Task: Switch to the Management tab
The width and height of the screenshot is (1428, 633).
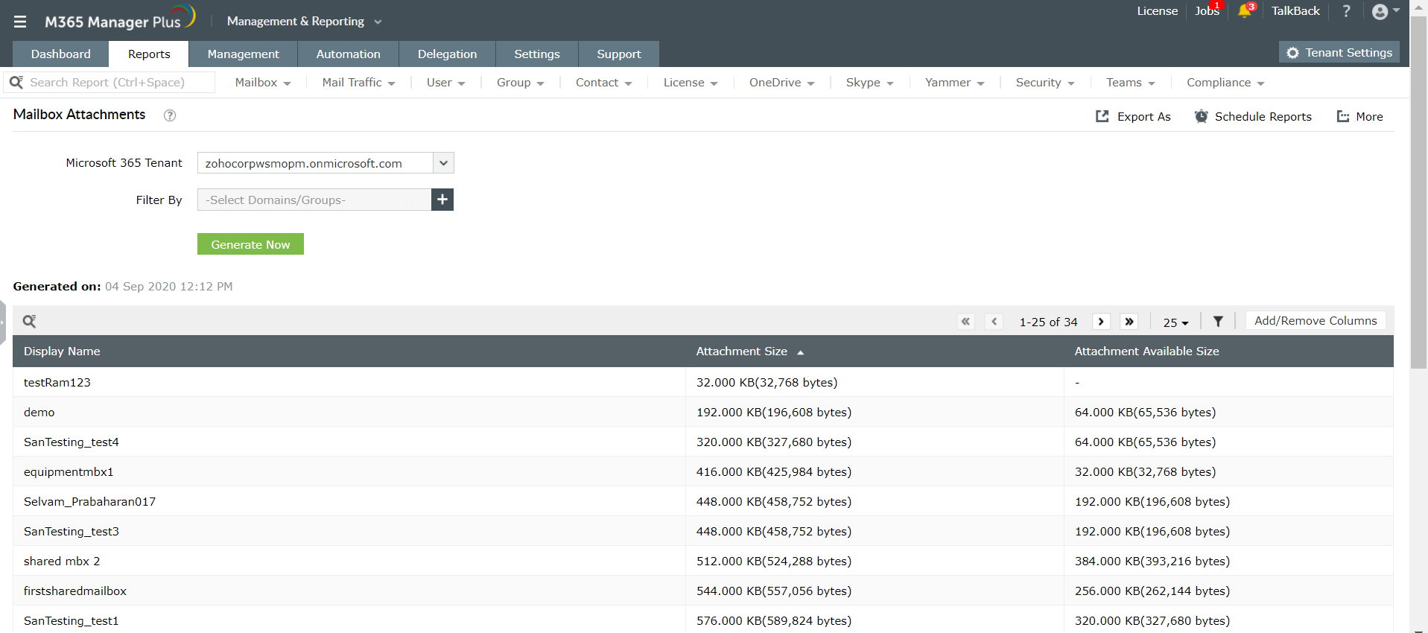Action: [243, 54]
